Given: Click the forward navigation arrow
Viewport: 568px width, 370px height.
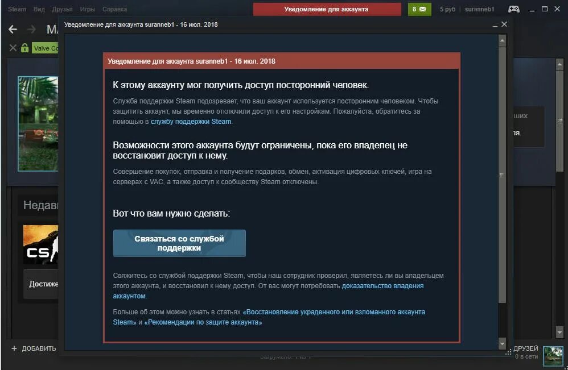Looking at the screenshot, I should [32, 30].
